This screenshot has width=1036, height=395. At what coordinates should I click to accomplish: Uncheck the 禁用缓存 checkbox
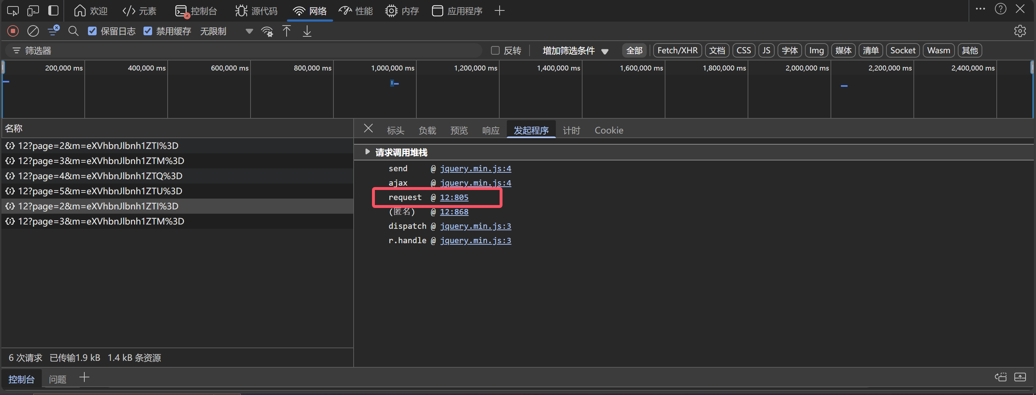click(148, 31)
